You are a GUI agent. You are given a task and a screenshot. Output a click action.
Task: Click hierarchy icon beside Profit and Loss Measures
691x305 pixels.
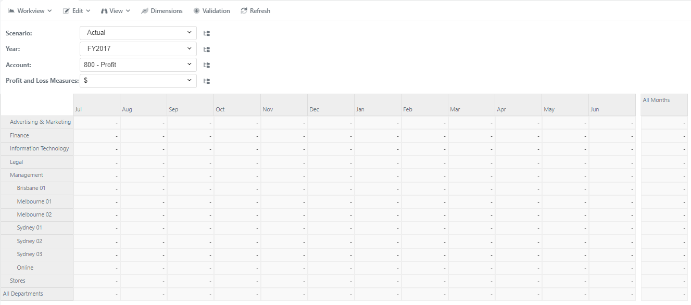click(x=207, y=81)
